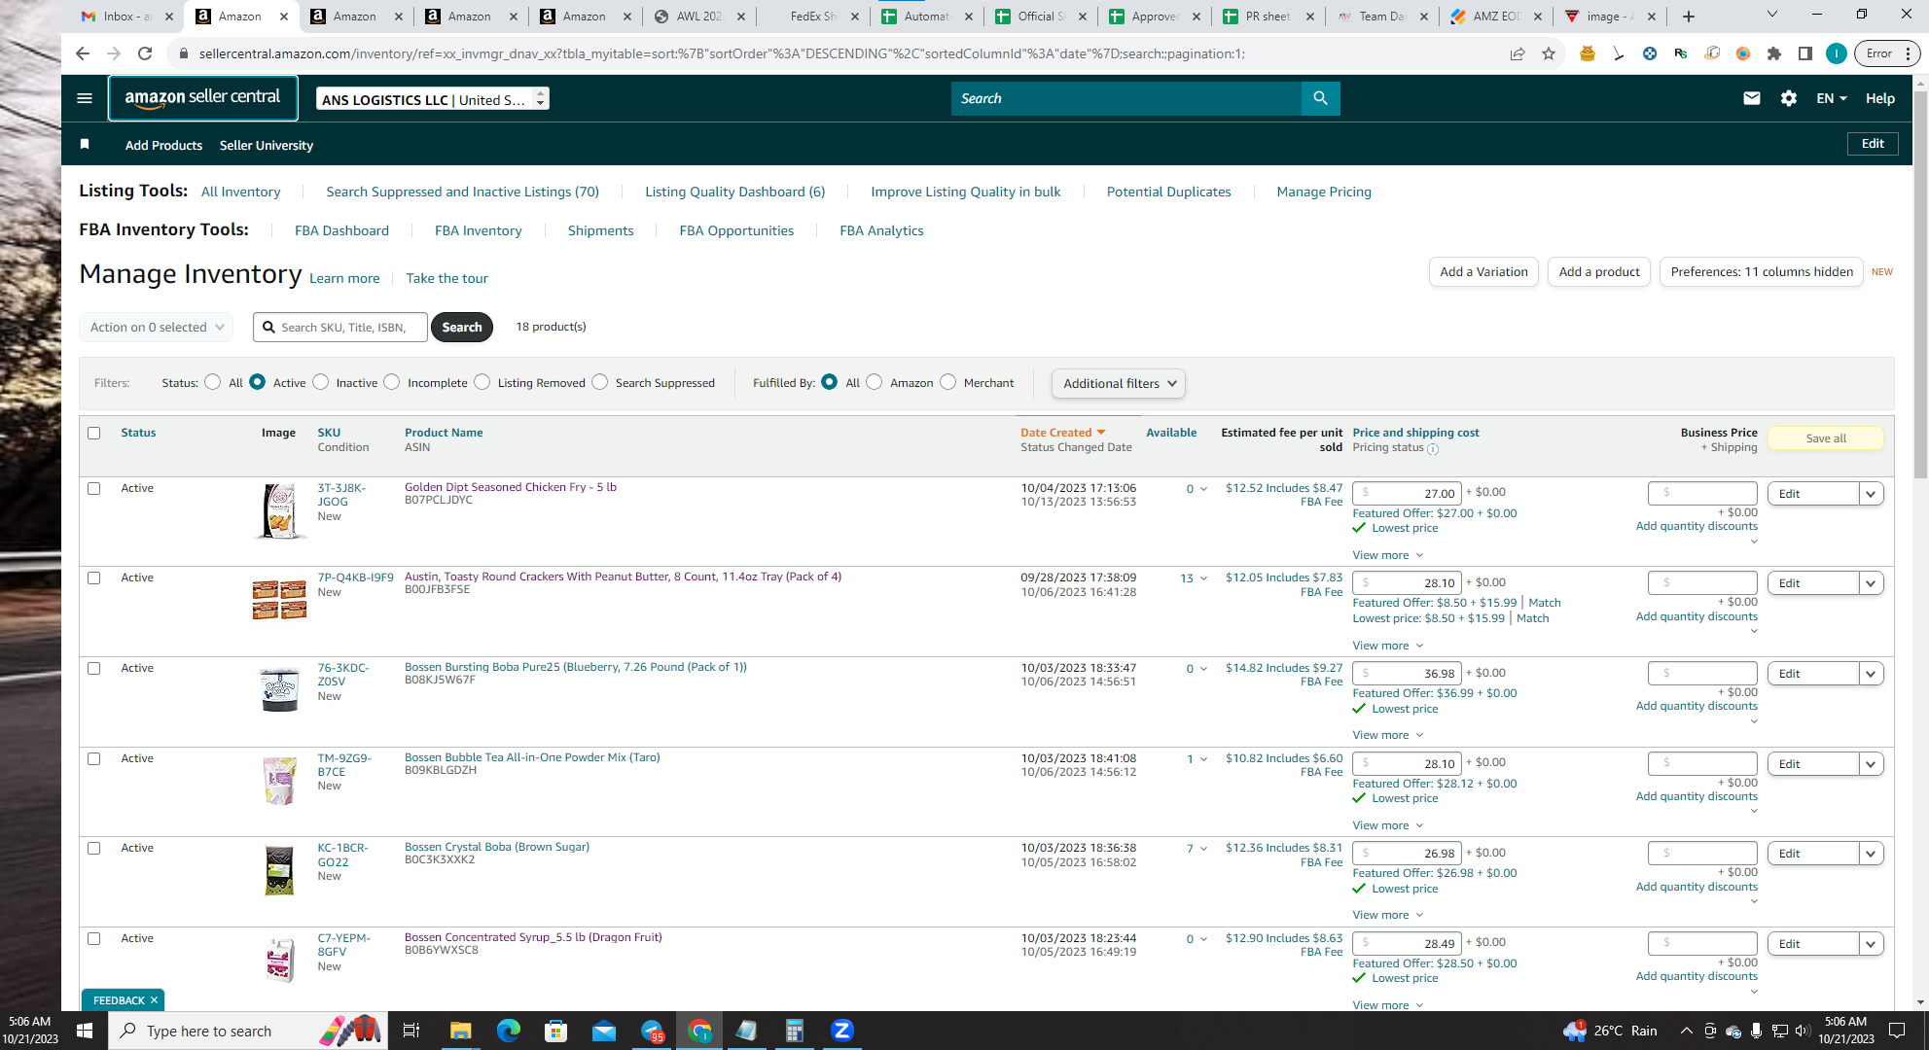Launch Zoom from the taskbar
This screenshot has height=1050, width=1929.
click(842, 1031)
